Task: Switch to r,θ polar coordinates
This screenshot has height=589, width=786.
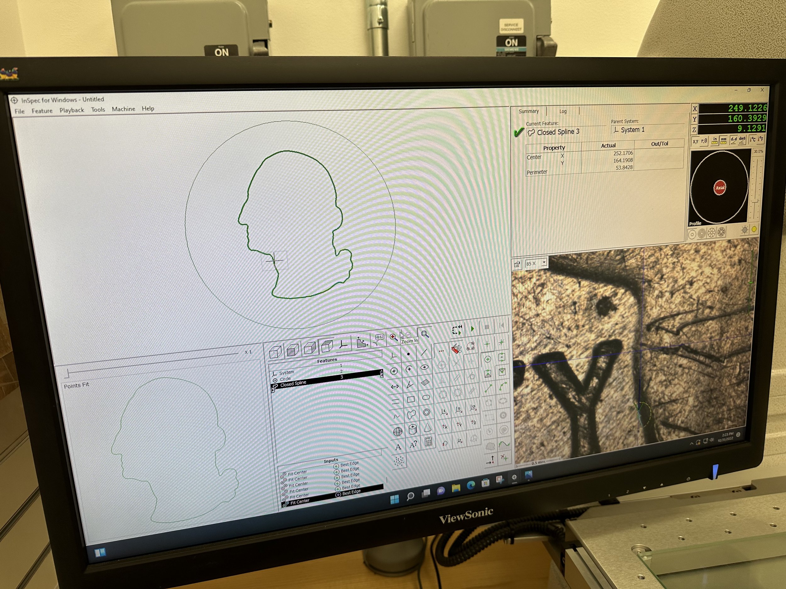Action: click(704, 141)
